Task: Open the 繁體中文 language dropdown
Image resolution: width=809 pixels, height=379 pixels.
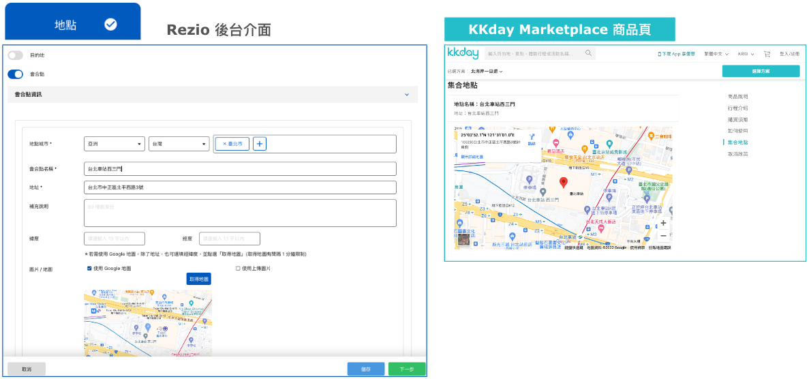Action: click(716, 54)
